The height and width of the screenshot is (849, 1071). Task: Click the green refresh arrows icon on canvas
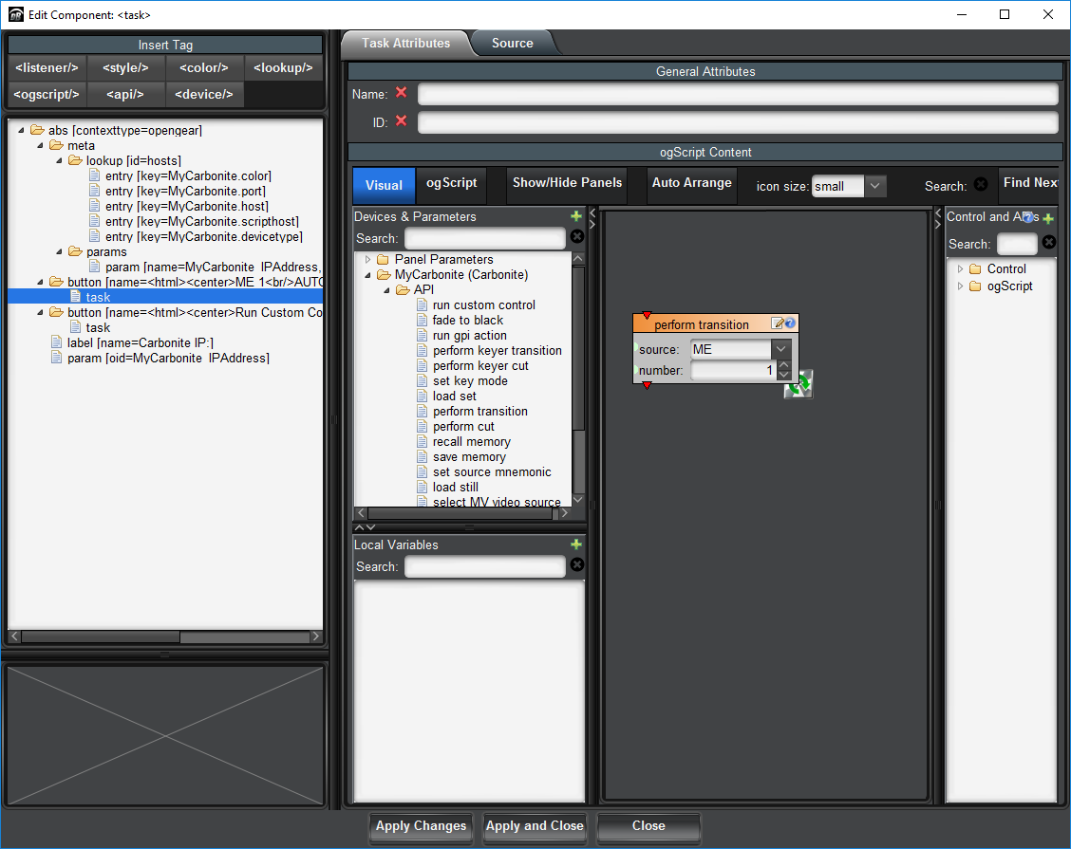799,384
